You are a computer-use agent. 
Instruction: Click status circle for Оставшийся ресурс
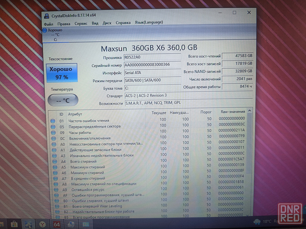56,190
